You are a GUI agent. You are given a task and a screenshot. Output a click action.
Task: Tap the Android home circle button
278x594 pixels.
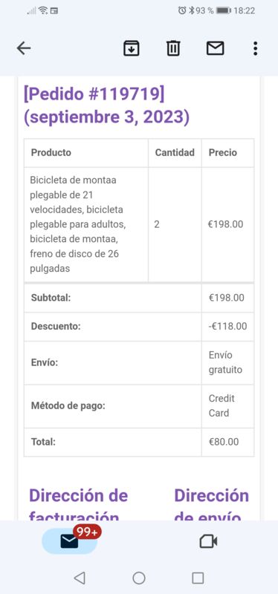139,578
